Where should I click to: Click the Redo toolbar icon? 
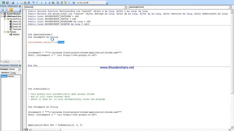(x=37, y=3)
